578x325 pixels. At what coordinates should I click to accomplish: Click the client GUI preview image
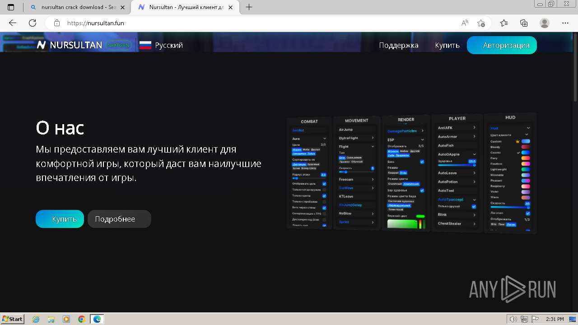[x=411, y=173]
